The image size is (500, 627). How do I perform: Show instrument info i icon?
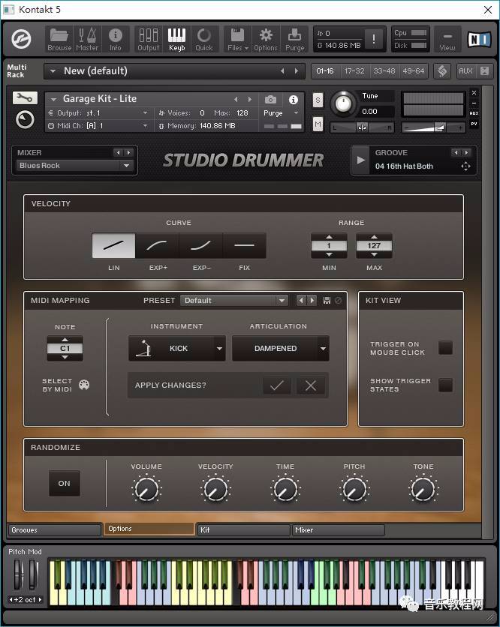click(x=294, y=99)
